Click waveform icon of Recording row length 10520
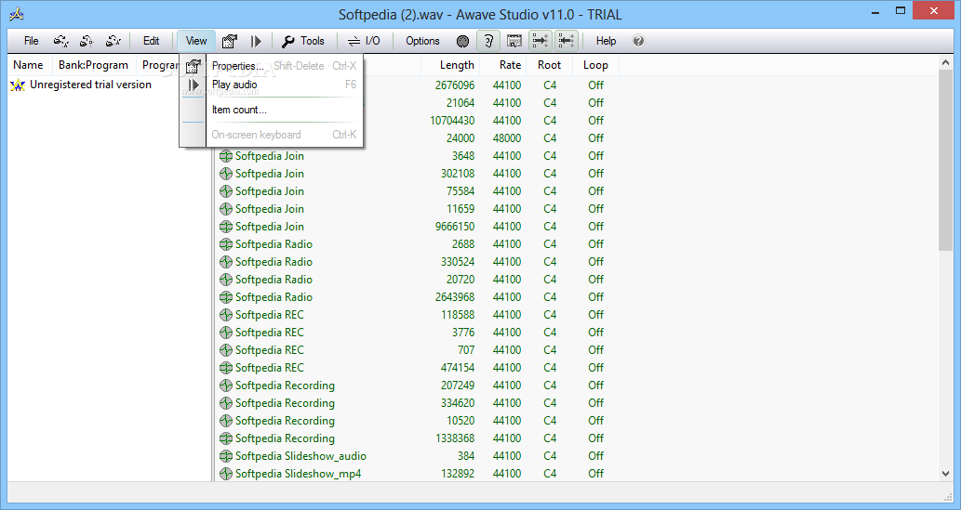The width and height of the screenshot is (961, 510). [x=225, y=421]
